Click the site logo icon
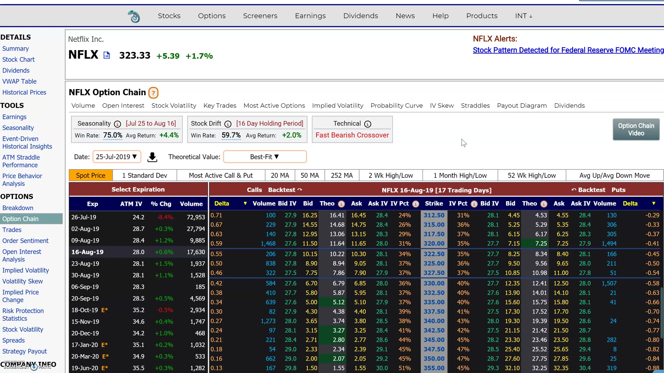This screenshot has width=664, height=373. pyautogui.click(x=134, y=16)
